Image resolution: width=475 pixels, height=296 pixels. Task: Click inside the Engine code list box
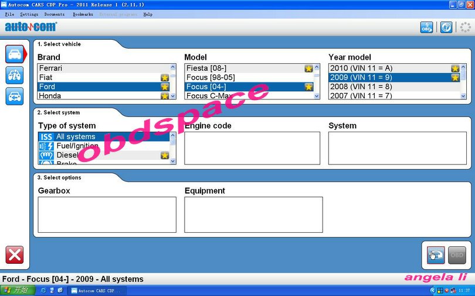pyautogui.click(x=252, y=149)
